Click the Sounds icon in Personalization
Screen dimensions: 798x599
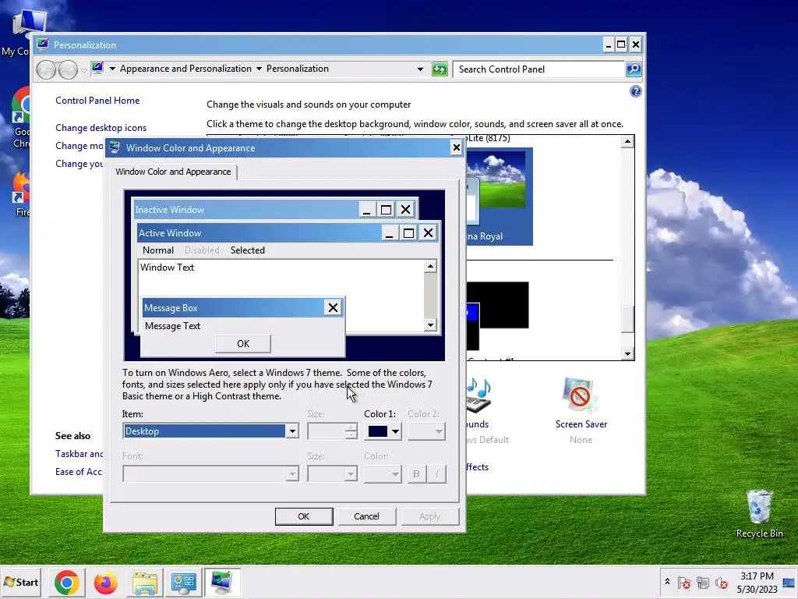point(479,395)
